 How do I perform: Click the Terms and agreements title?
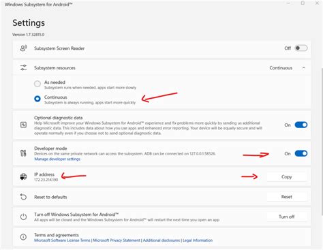[x=57, y=235]
